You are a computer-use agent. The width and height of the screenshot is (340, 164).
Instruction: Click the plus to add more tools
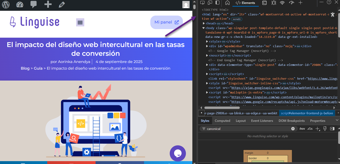[x=300, y=3]
